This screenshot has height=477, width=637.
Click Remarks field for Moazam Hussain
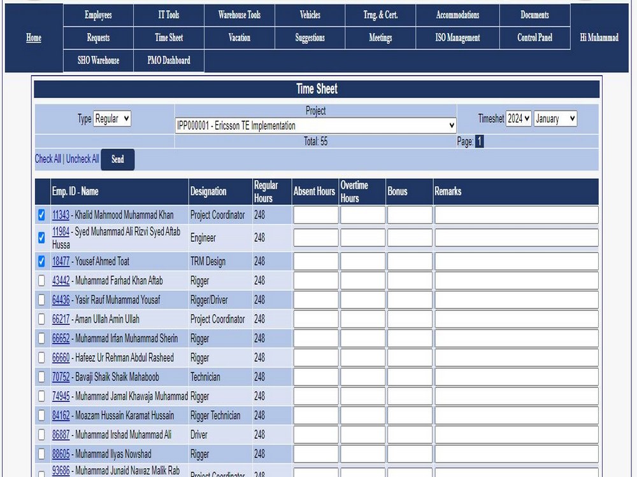coord(517,415)
